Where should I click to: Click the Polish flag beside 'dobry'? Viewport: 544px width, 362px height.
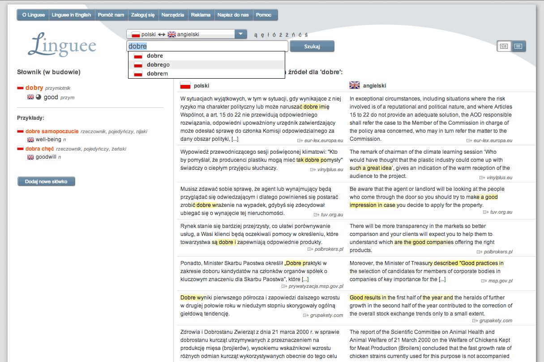(x=20, y=88)
